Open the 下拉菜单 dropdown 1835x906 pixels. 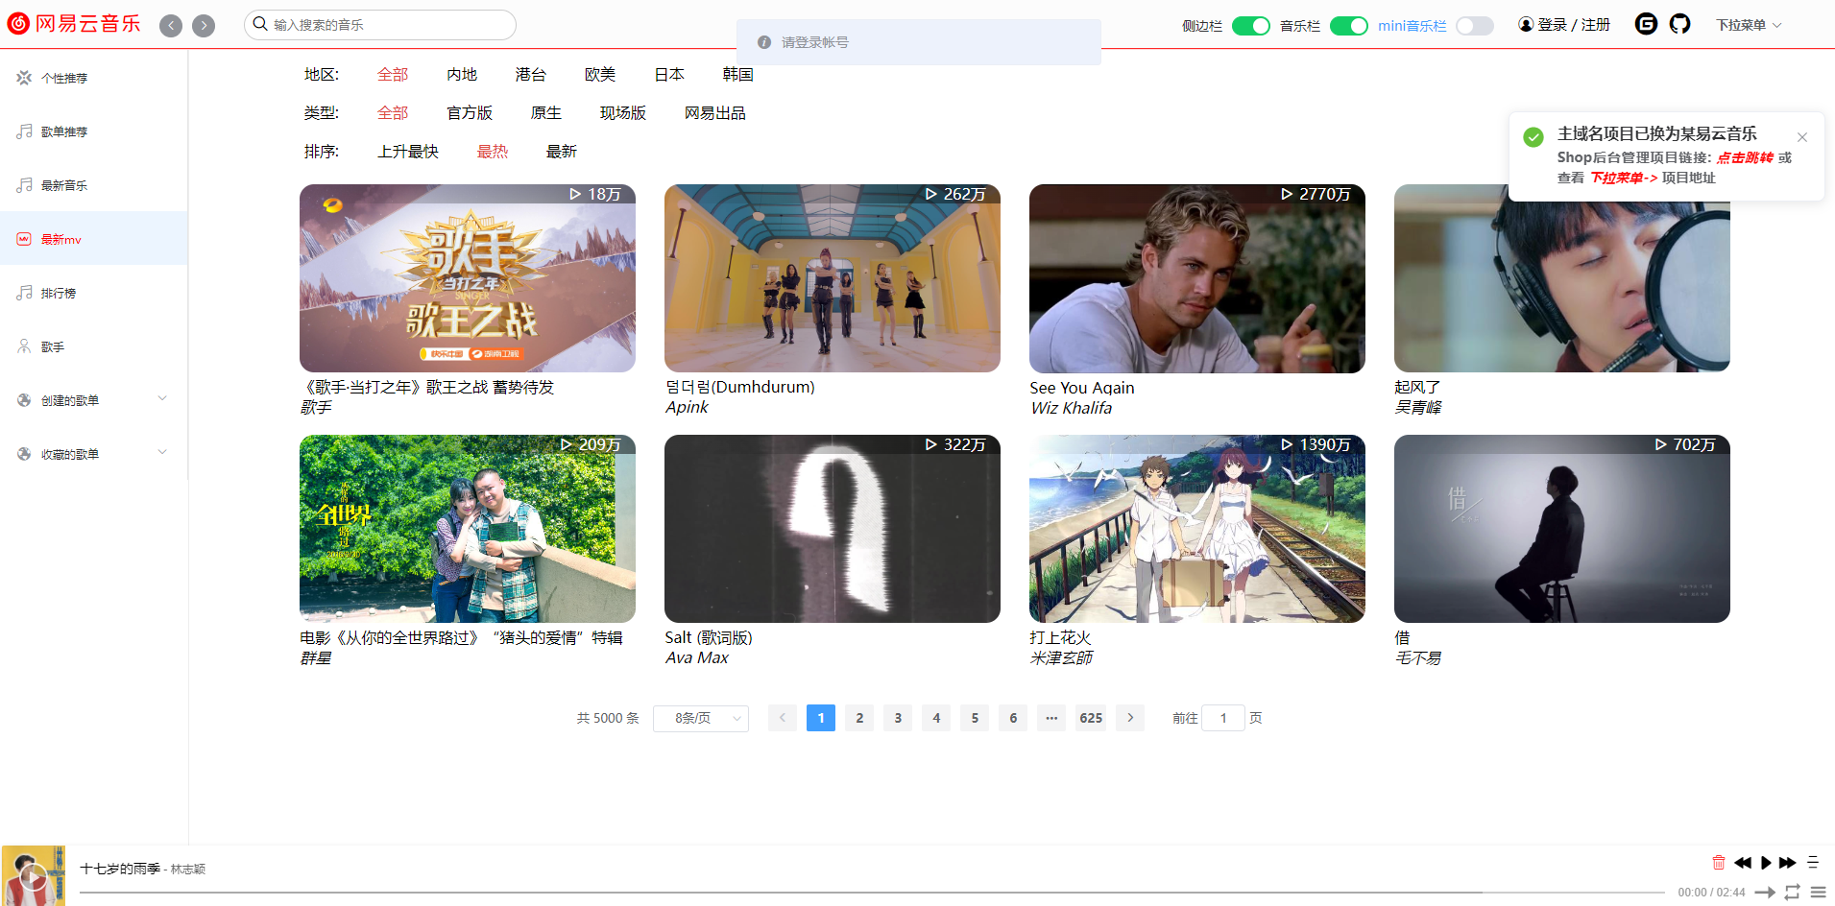coord(1749,25)
